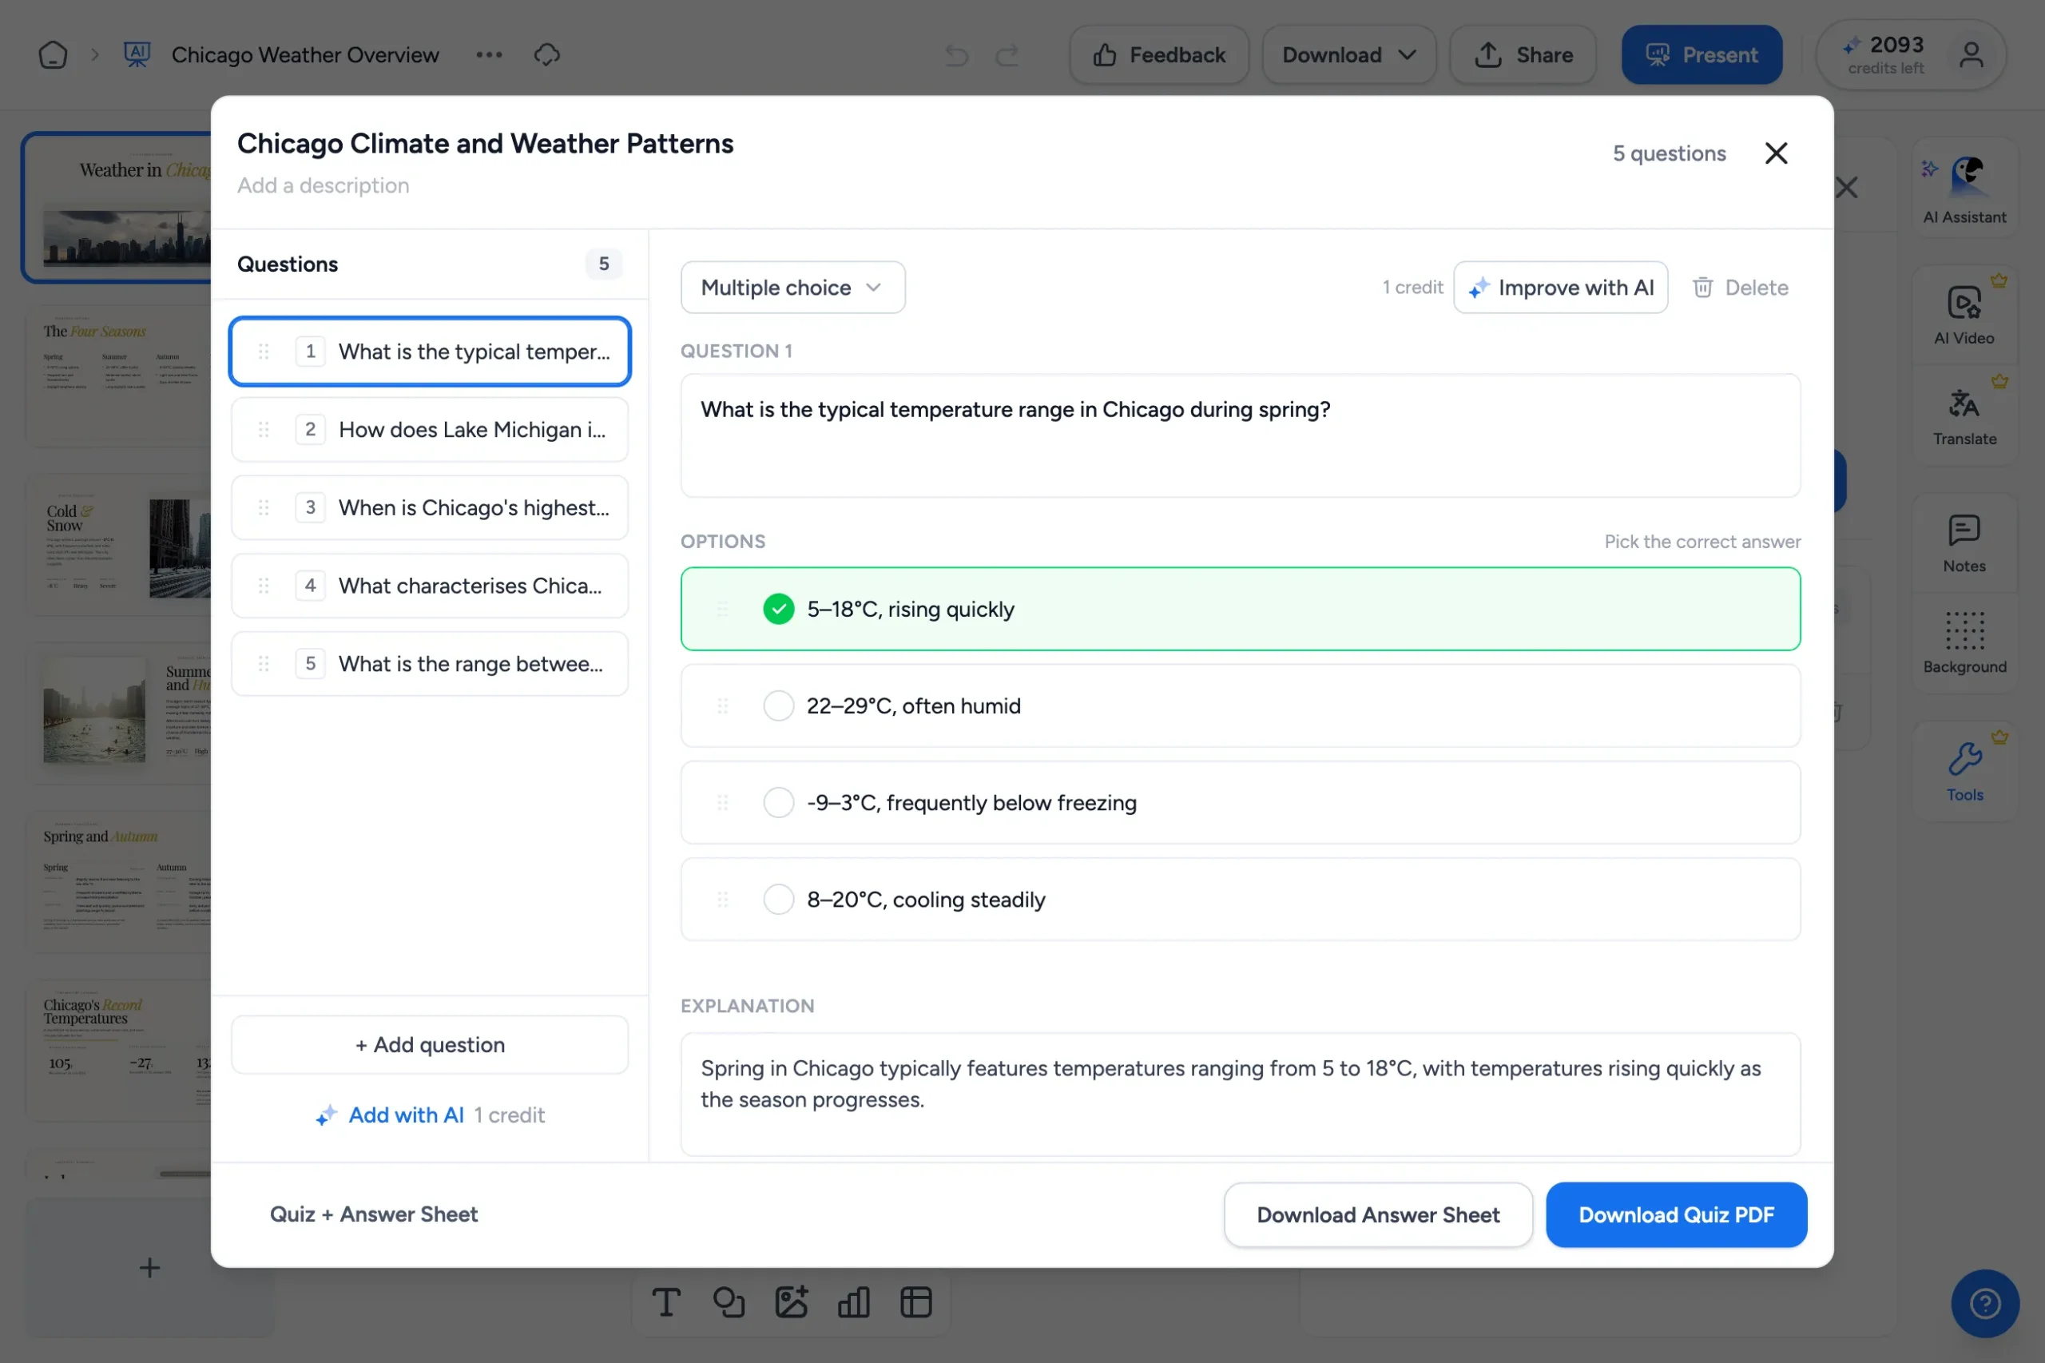Image resolution: width=2045 pixels, height=1363 pixels.
Task: Click Add with AI link
Action: click(406, 1115)
